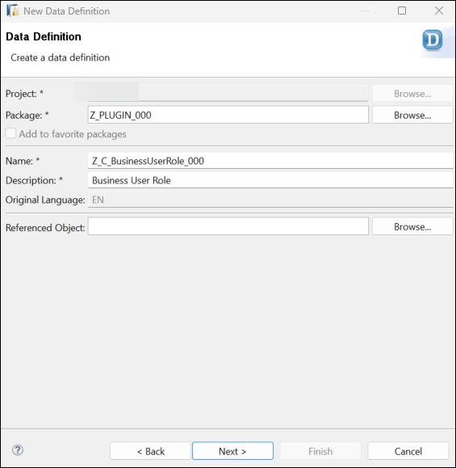Go Back to previous wizard page
This screenshot has width=456, height=468.
click(x=150, y=451)
